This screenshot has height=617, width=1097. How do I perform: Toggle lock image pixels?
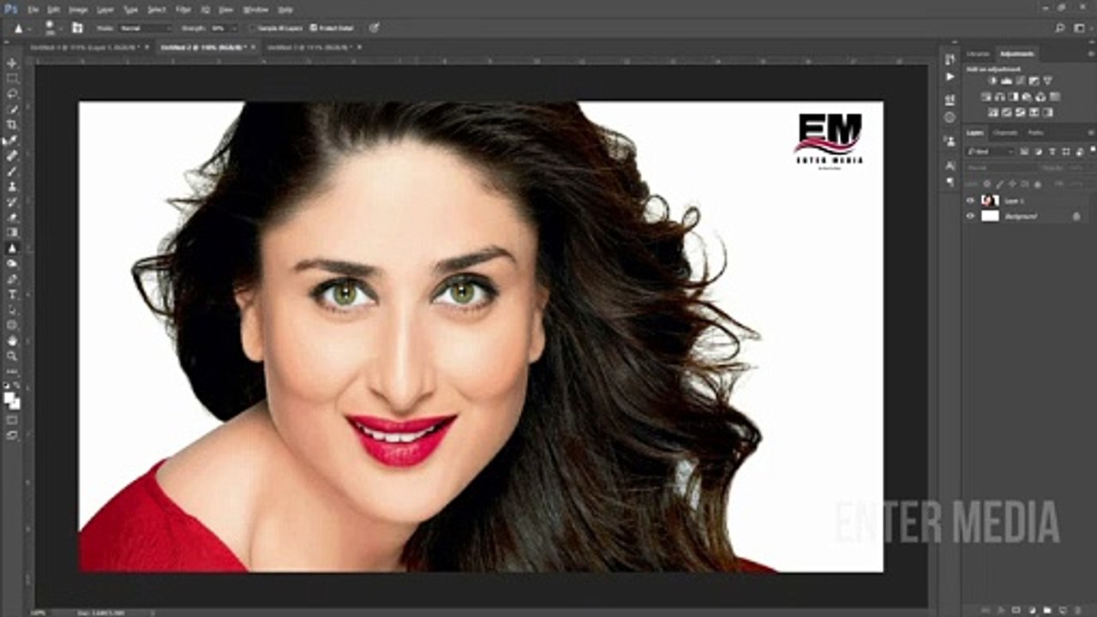999,184
